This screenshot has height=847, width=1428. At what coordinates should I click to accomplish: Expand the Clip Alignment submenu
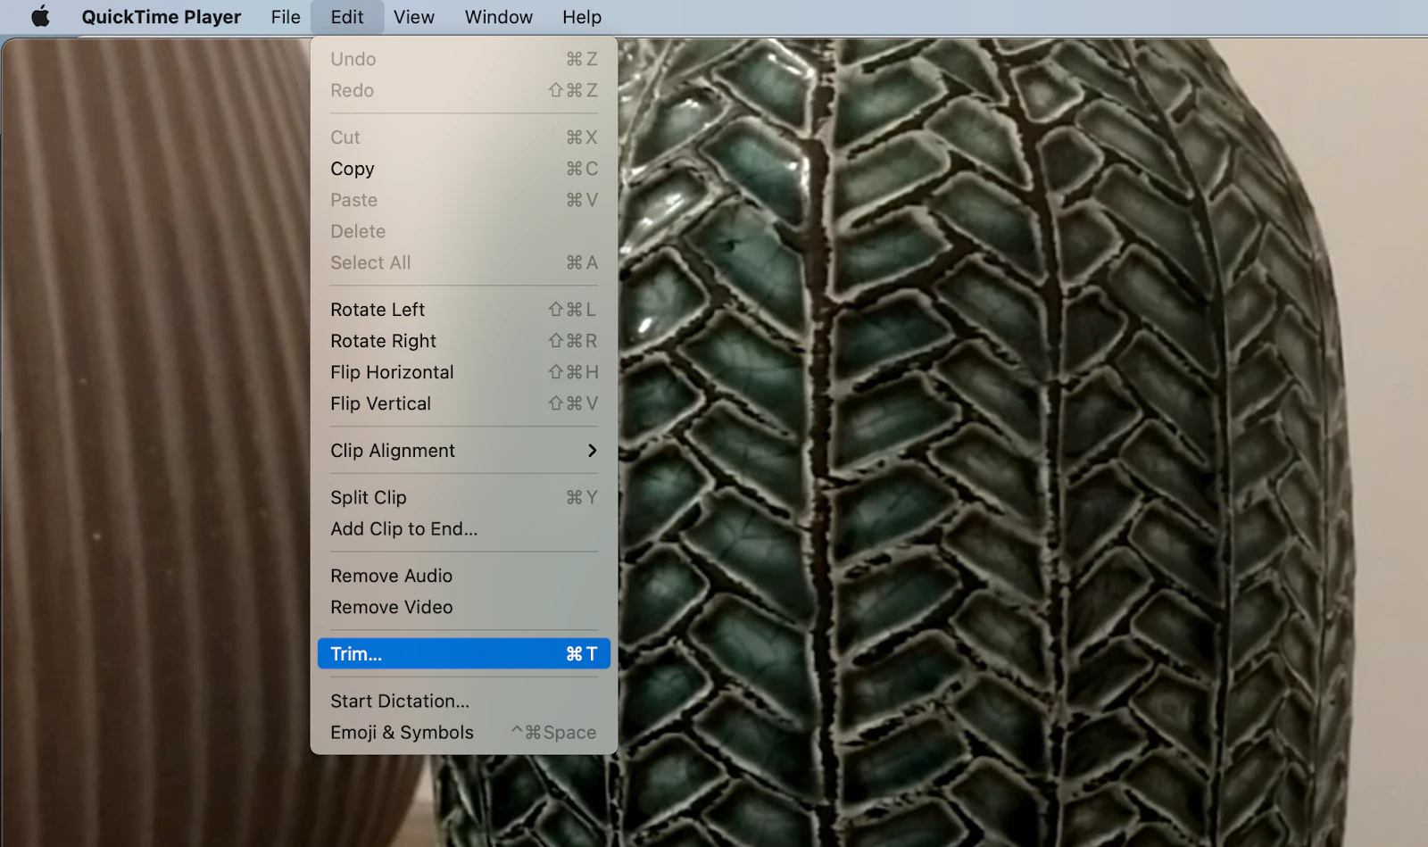(x=394, y=451)
